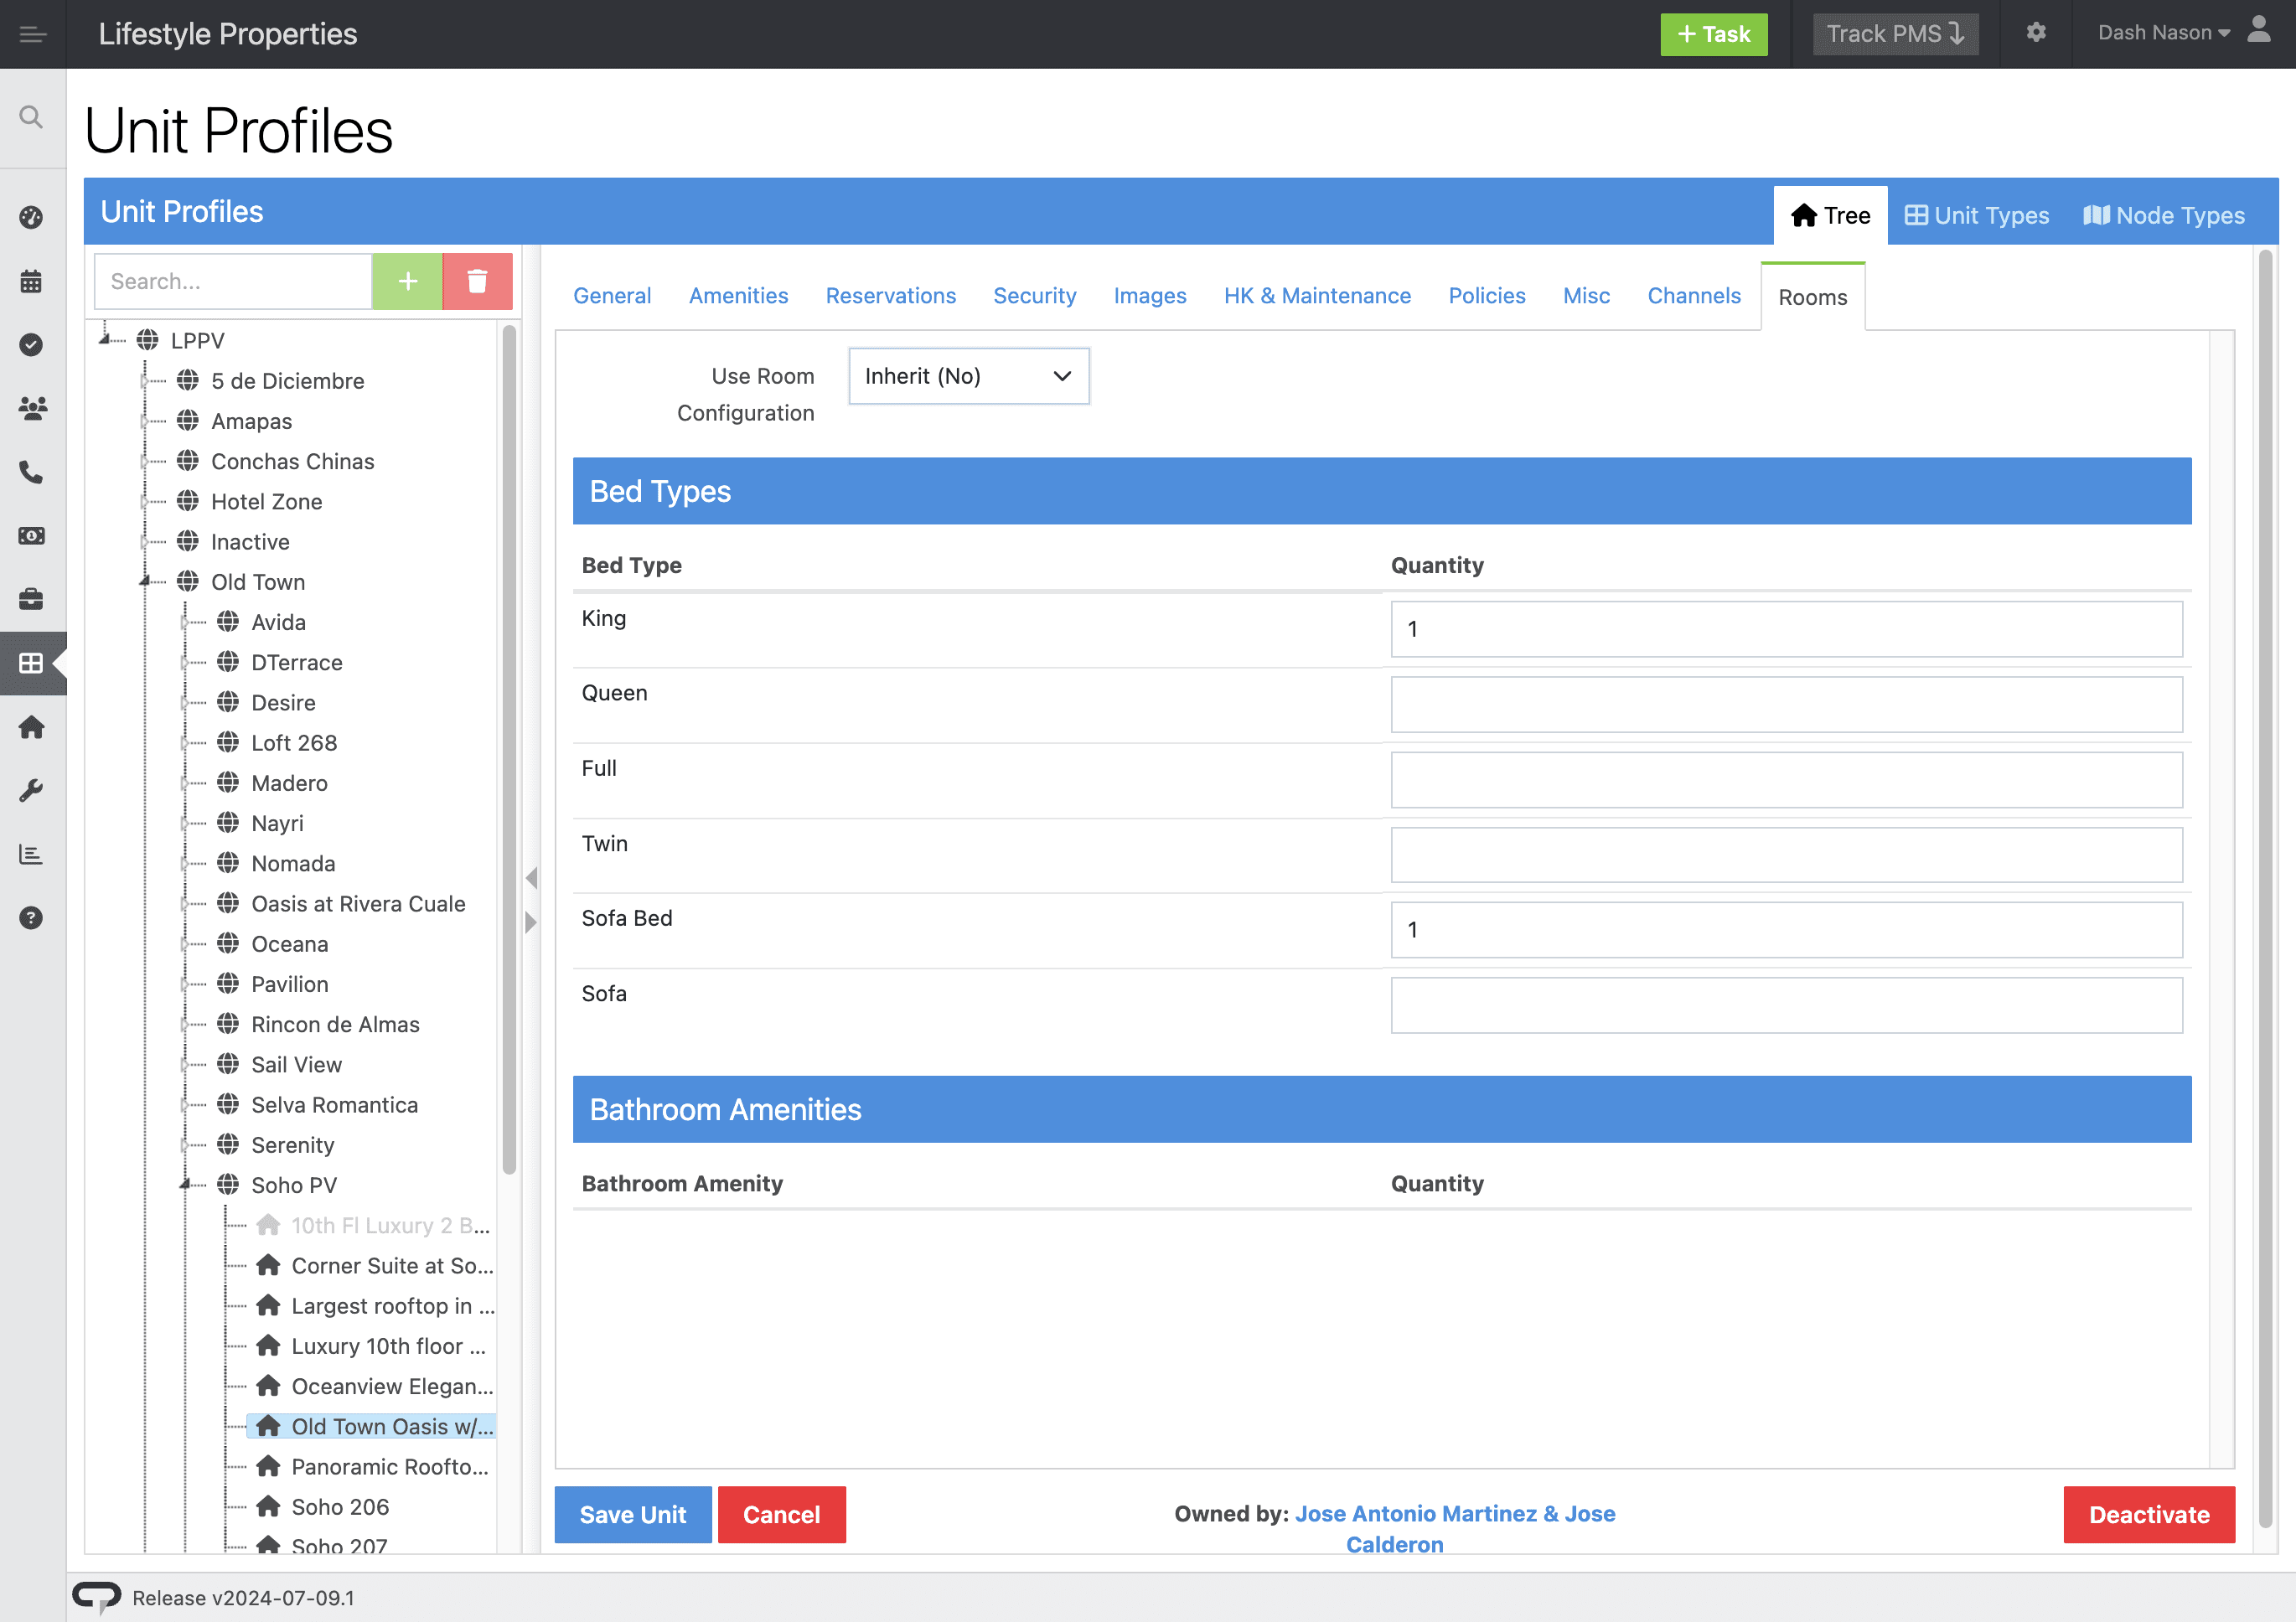2296x1622 pixels.
Task: Click the green + Task button
Action: (x=1714, y=34)
